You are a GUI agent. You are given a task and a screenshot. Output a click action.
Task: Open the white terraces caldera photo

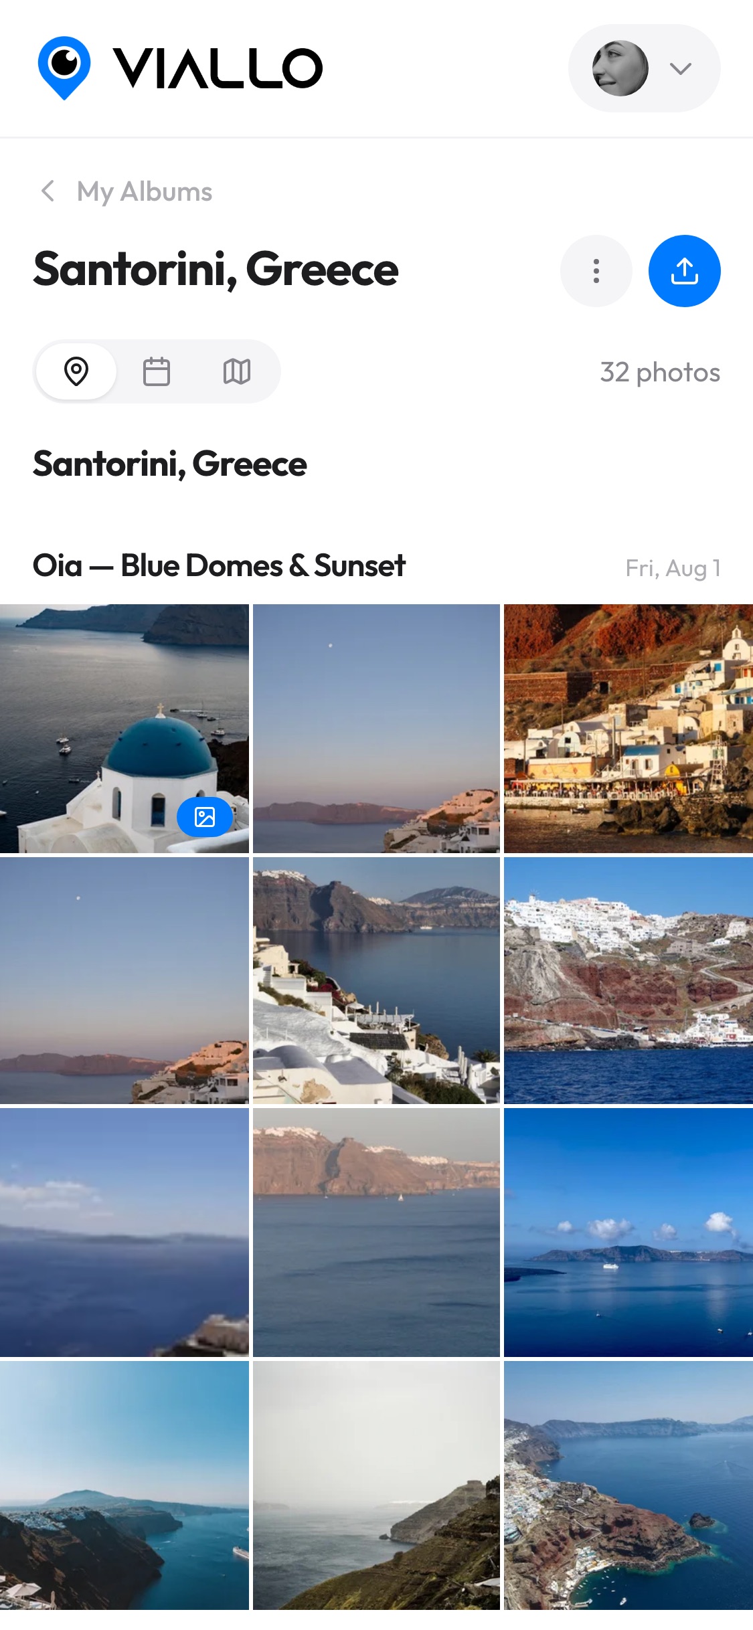coord(376,980)
